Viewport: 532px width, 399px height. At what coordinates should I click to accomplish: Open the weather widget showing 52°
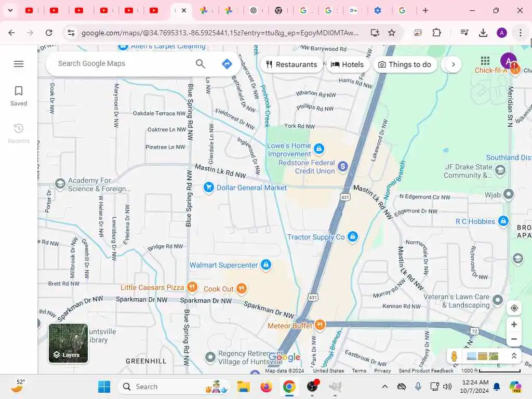click(x=18, y=386)
